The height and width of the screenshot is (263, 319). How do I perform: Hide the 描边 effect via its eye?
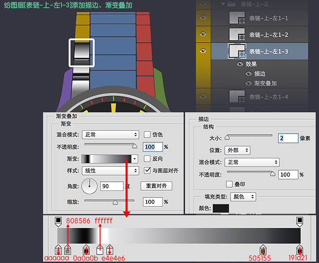pyautogui.click(x=248, y=73)
